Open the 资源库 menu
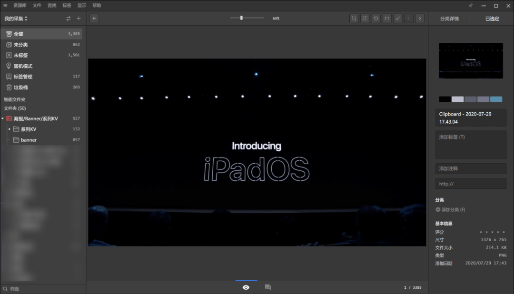This screenshot has height=294, width=514. tap(20, 6)
